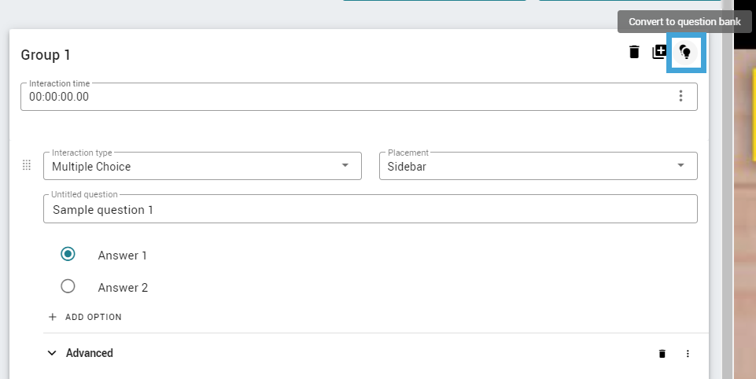Open the Placement dropdown
This screenshot has width=756, height=379.
[538, 167]
